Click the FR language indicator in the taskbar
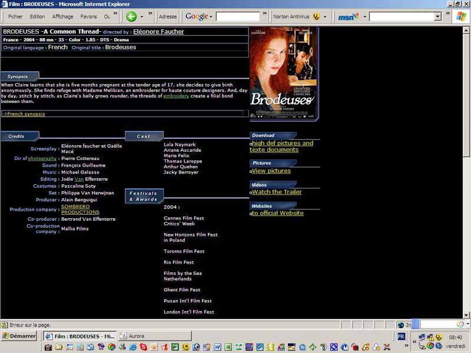This screenshot has height=353, width=471. pos(401,337)
